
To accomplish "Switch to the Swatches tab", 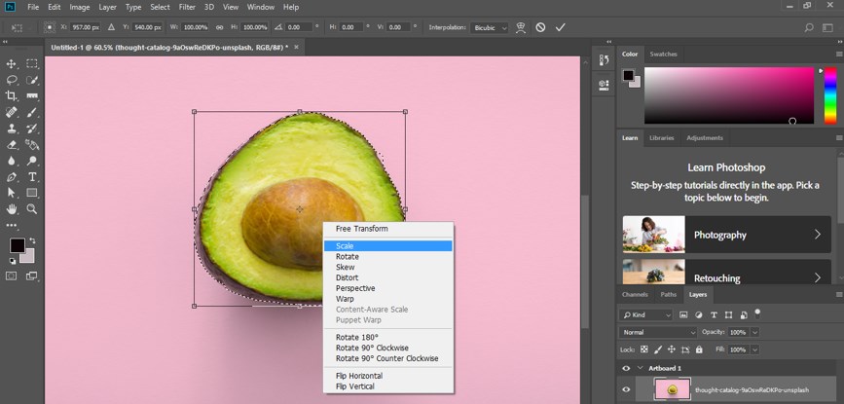I will (663, 54).
